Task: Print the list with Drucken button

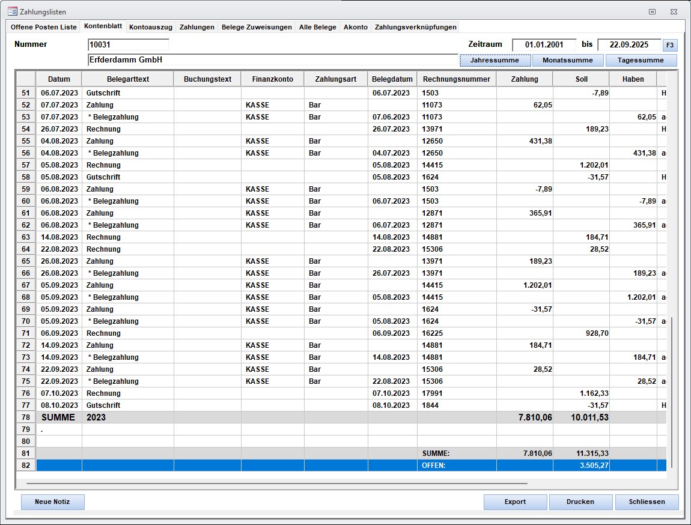Action: pos(580,502)
